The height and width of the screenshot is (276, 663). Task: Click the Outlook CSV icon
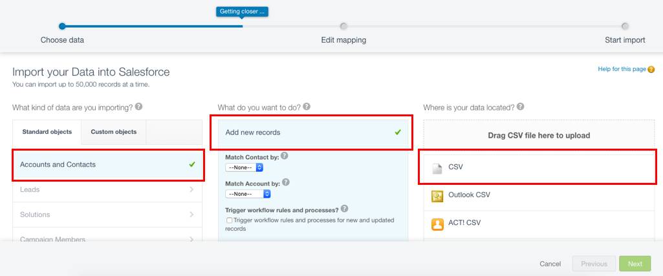pyautogui.click(x=437, y=196)
